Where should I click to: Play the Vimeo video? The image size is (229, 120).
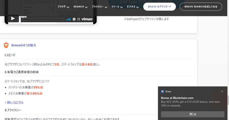pyautogui.click(x=13, y=18)
